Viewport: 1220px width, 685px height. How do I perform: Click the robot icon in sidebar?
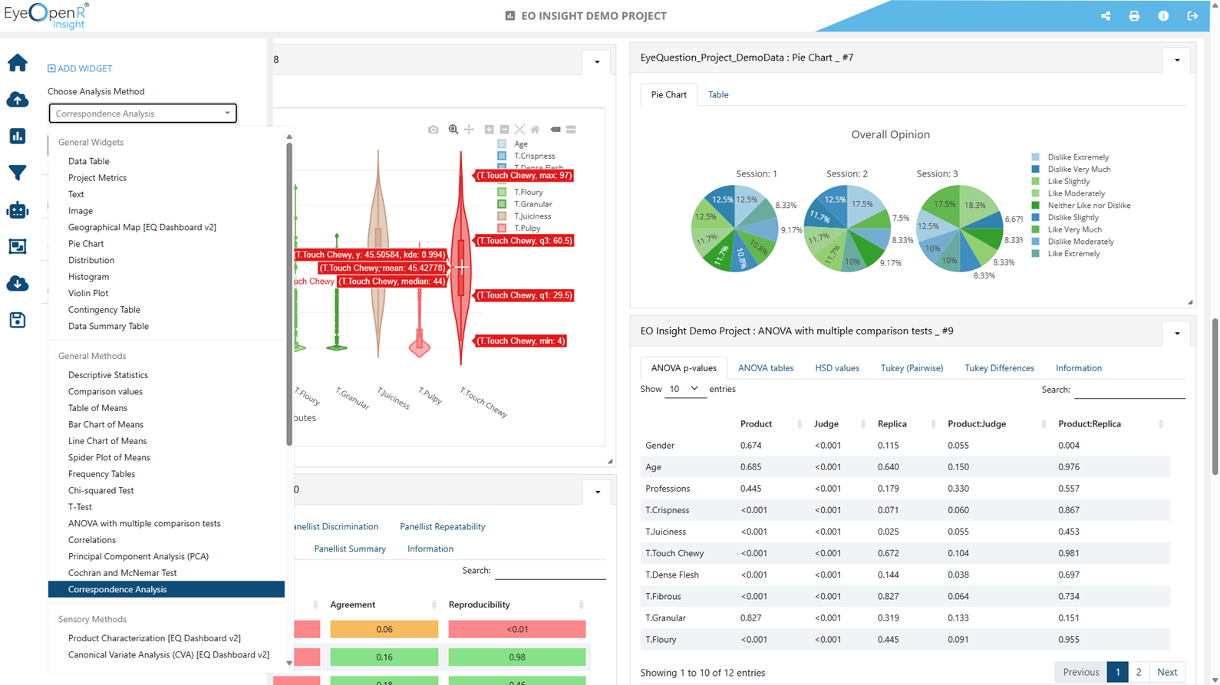tap(17, 209)
